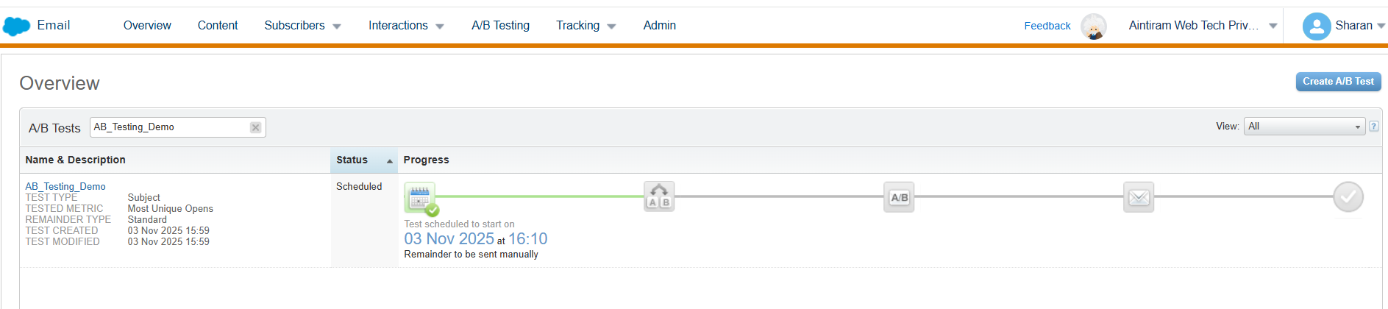Click the Create A/B Test button
This screenshot has height=309, width=1388.
coord(1338,82)
